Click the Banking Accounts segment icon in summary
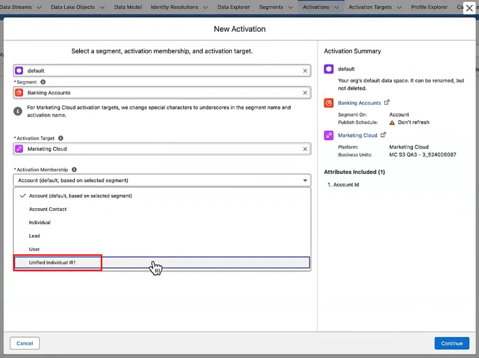 coord(329,103)
